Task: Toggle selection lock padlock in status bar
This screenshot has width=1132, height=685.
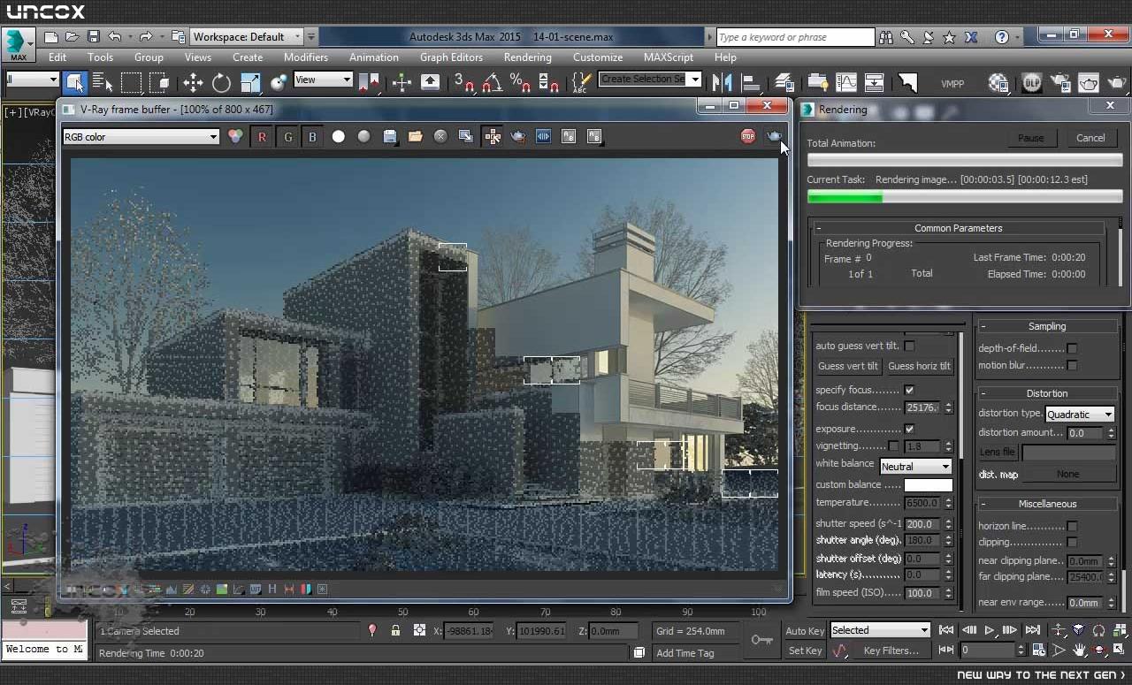Action: click(395, 630)
